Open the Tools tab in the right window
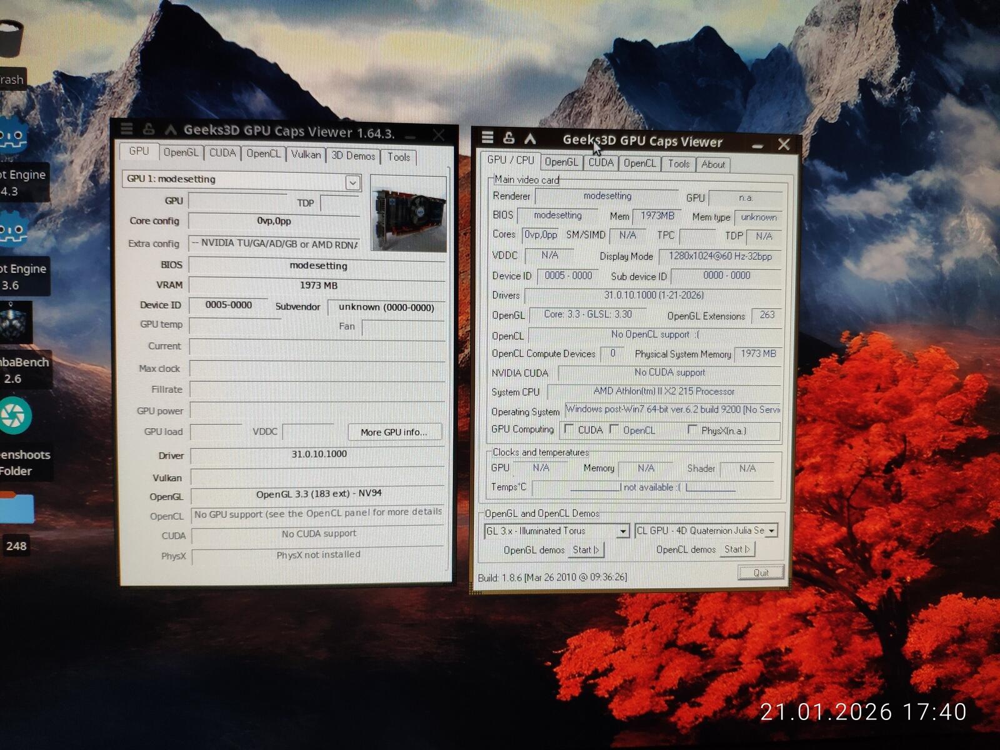 [x=679, y=164]
